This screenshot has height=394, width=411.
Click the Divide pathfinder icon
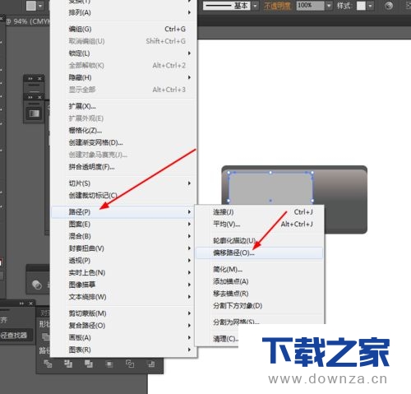pos(48,364)
